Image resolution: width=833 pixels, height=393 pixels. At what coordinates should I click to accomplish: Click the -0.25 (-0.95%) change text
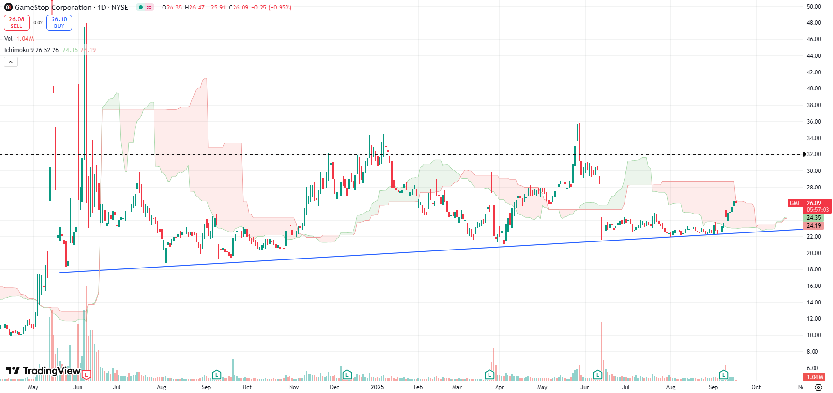click(271, 7)
